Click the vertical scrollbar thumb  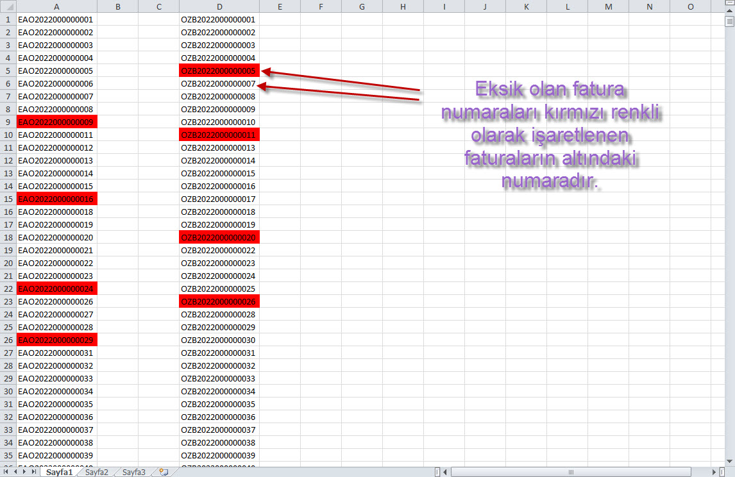click(729, 21)
